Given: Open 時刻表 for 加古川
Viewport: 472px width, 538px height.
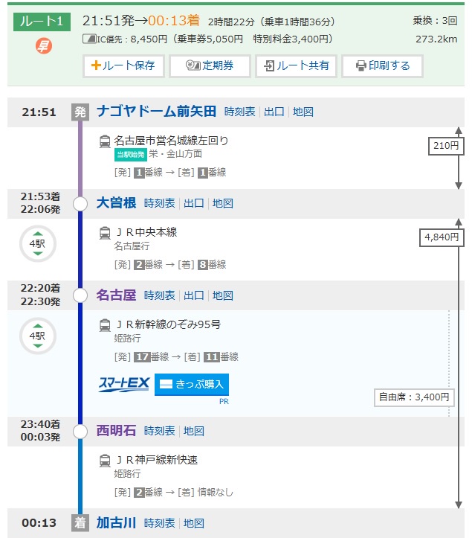Looking at the screenshot, I should pos(159,523).
